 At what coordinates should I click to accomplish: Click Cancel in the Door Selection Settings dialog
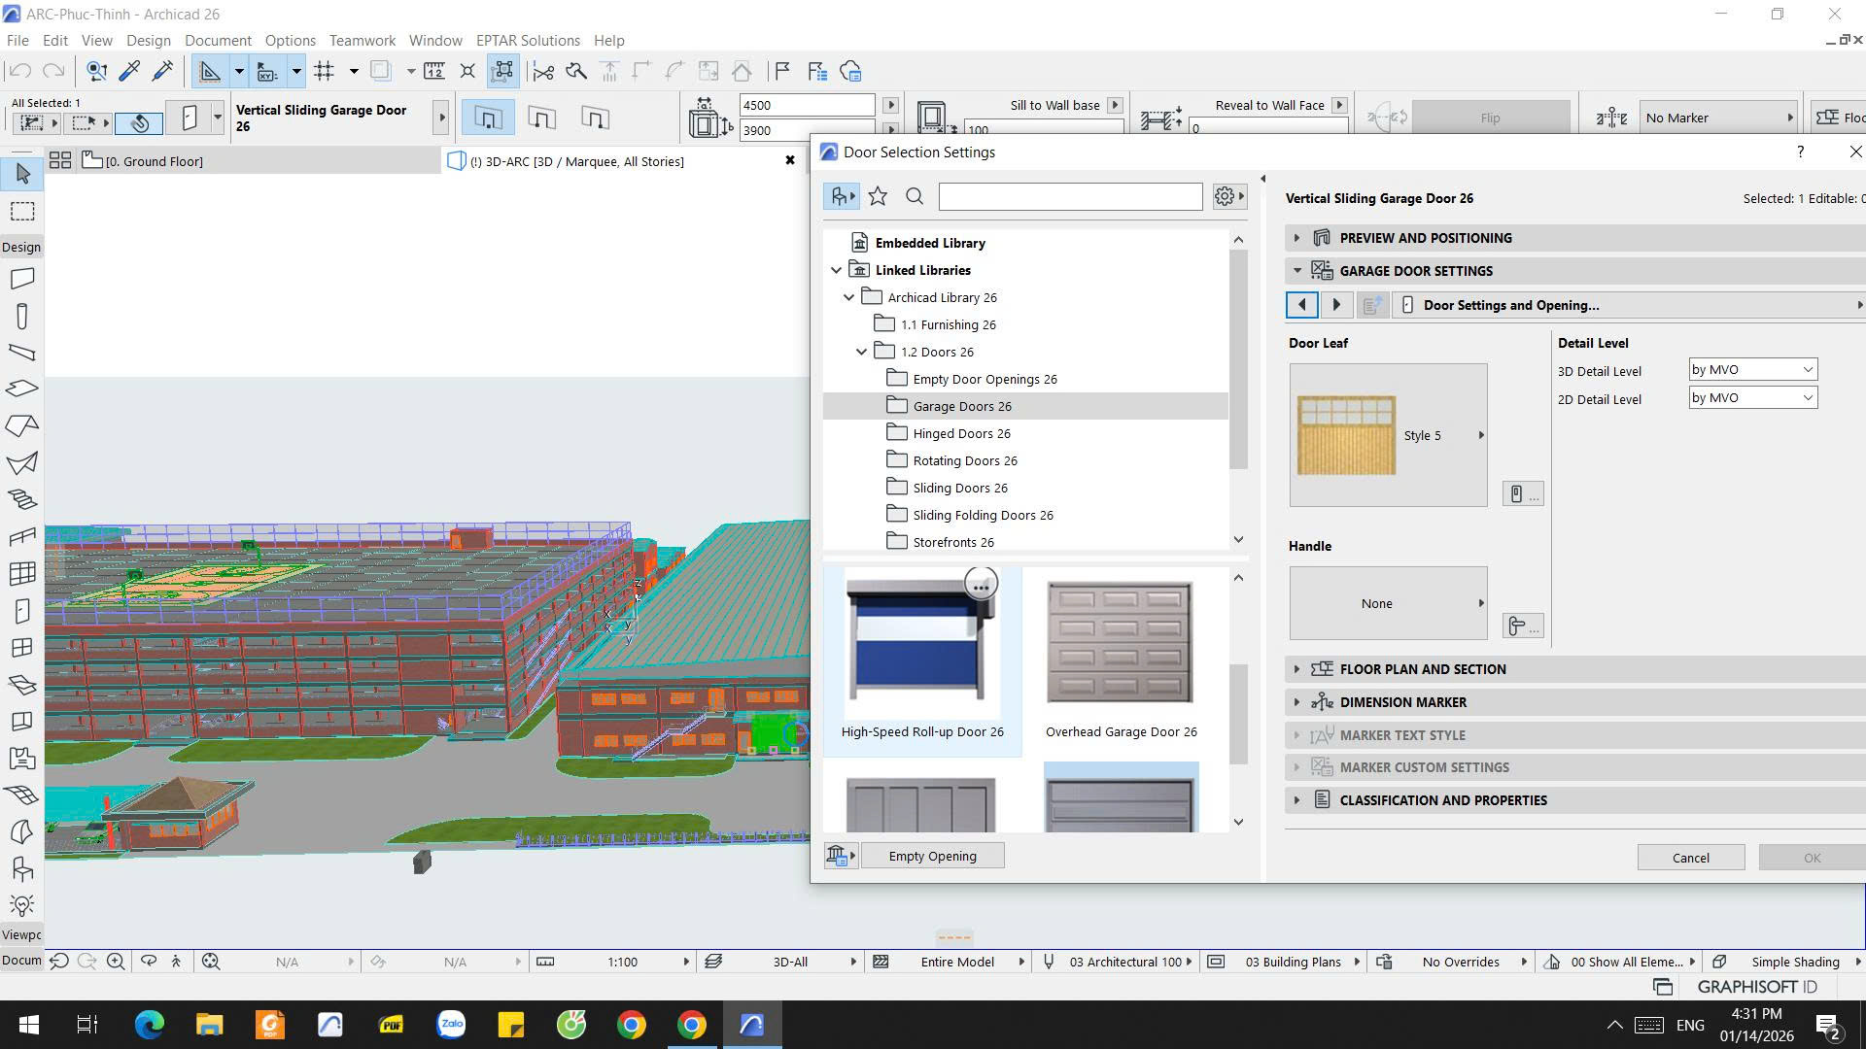1690,857
